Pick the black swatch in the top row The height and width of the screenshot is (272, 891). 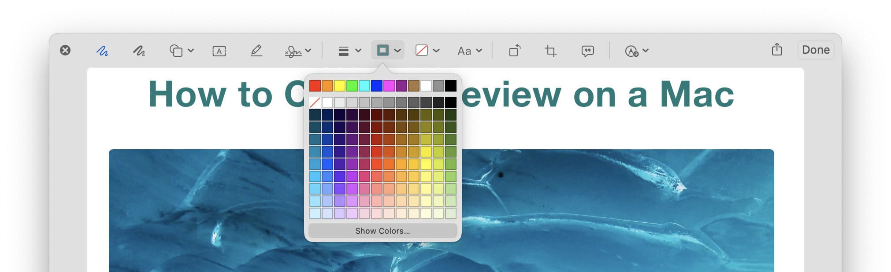451,85
